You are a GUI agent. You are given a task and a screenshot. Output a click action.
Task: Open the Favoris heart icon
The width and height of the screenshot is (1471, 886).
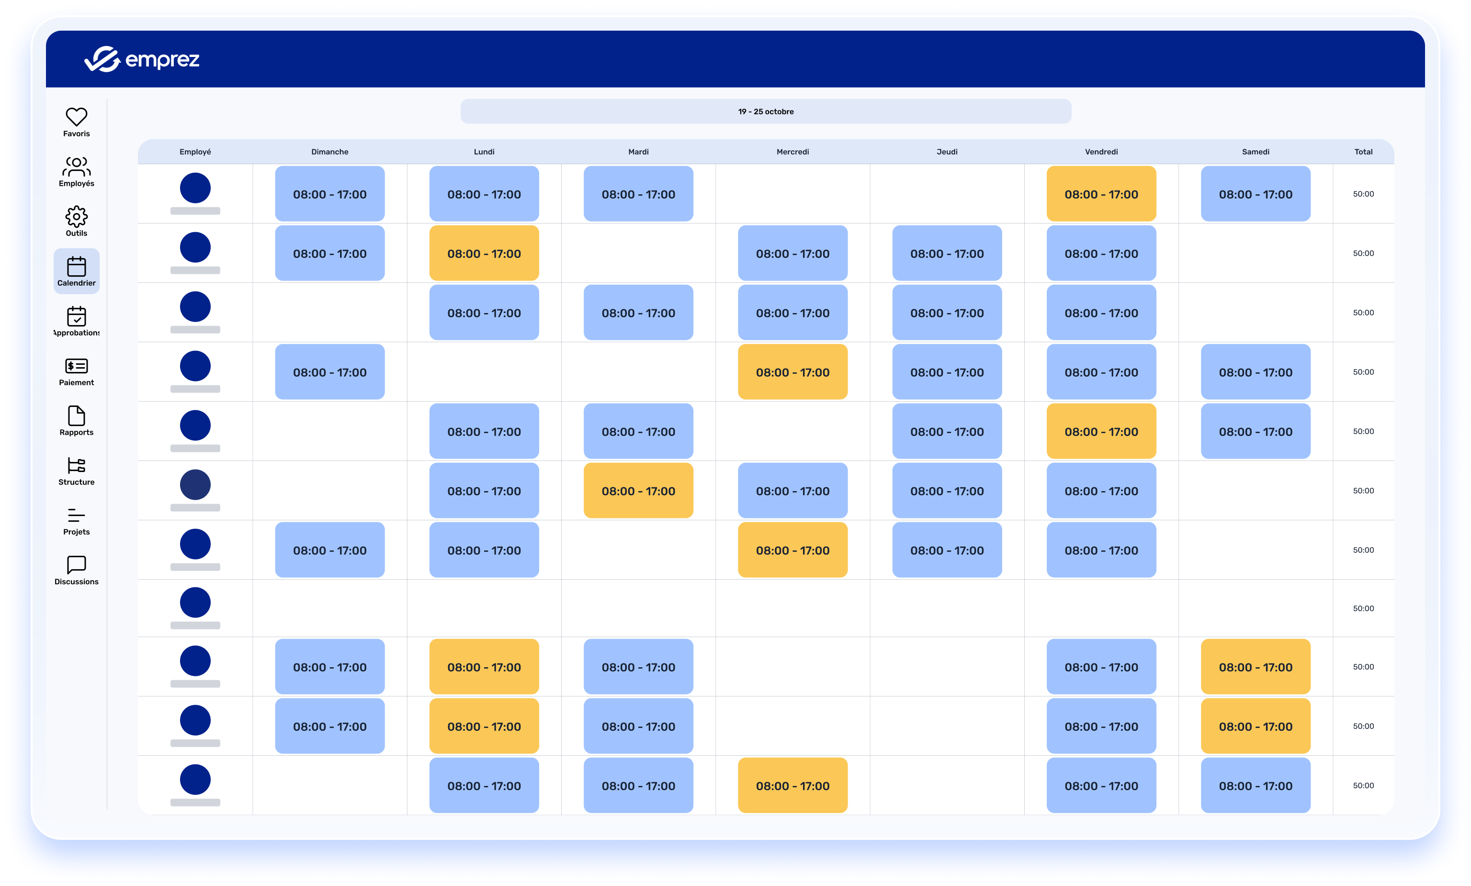click(77, 118)
